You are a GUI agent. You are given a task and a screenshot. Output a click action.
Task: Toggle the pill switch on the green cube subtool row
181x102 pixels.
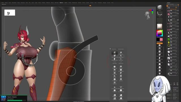point(171,39)
